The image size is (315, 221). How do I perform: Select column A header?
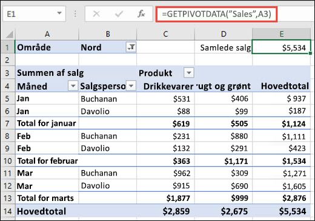47,34
